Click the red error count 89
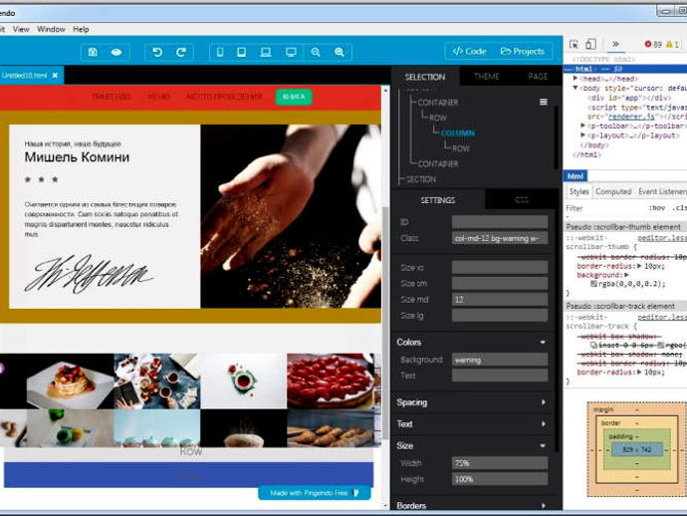The image size is (687, 516). pyautogui.click(x=653, y=44)
